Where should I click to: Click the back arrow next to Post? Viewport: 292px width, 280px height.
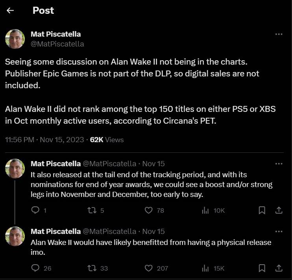pos(10,11)
